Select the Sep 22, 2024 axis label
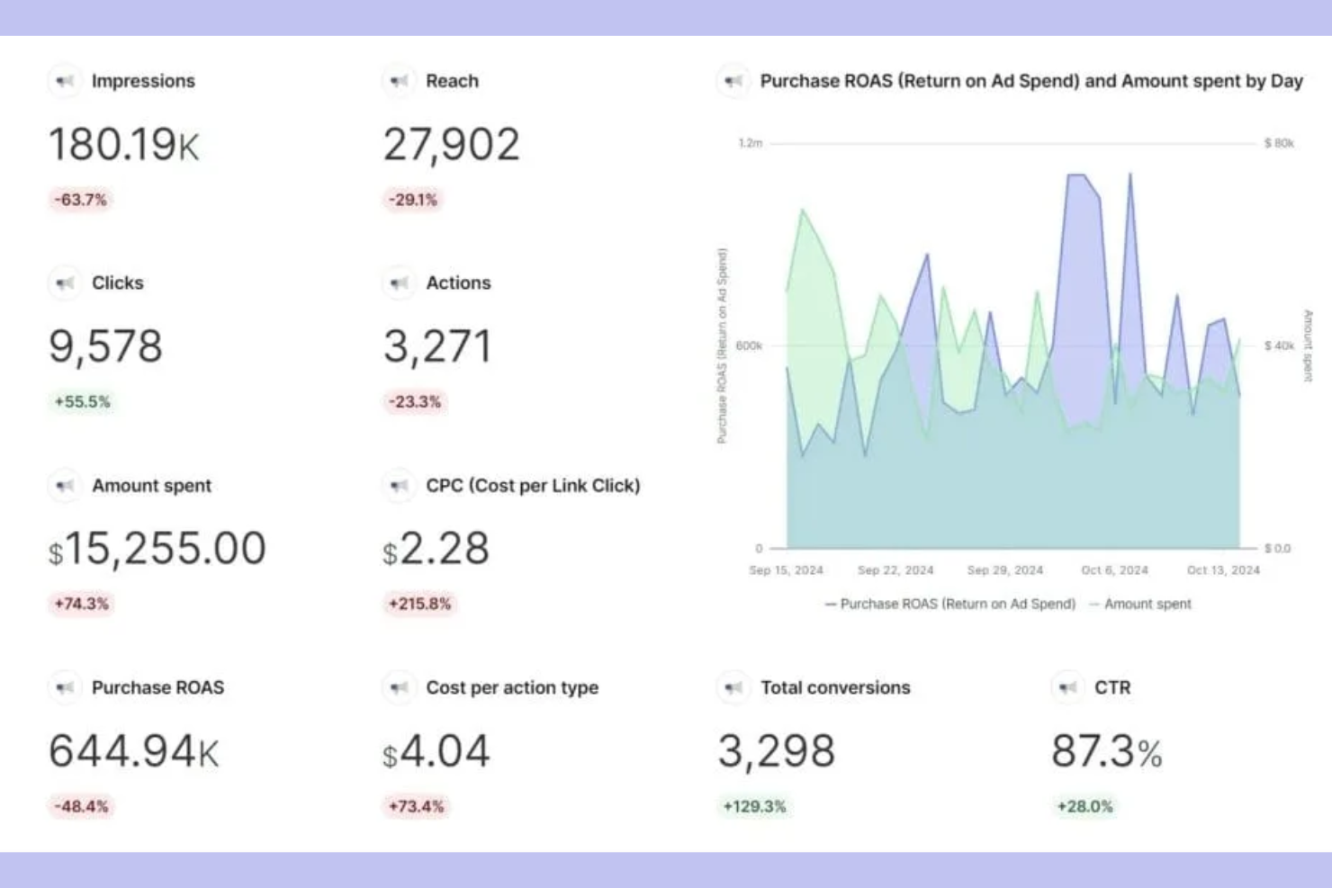This screenshot has height=888, width=1332. pos(895,570)
